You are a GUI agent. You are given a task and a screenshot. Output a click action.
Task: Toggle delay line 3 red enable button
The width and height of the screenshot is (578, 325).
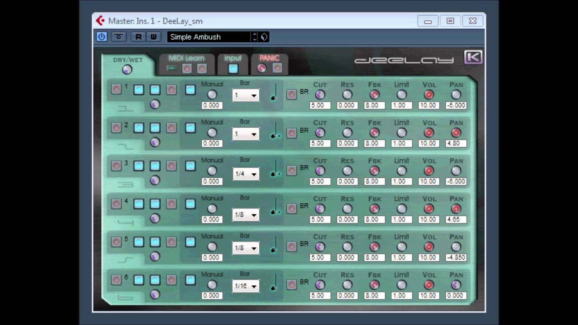tap(116, 166)
